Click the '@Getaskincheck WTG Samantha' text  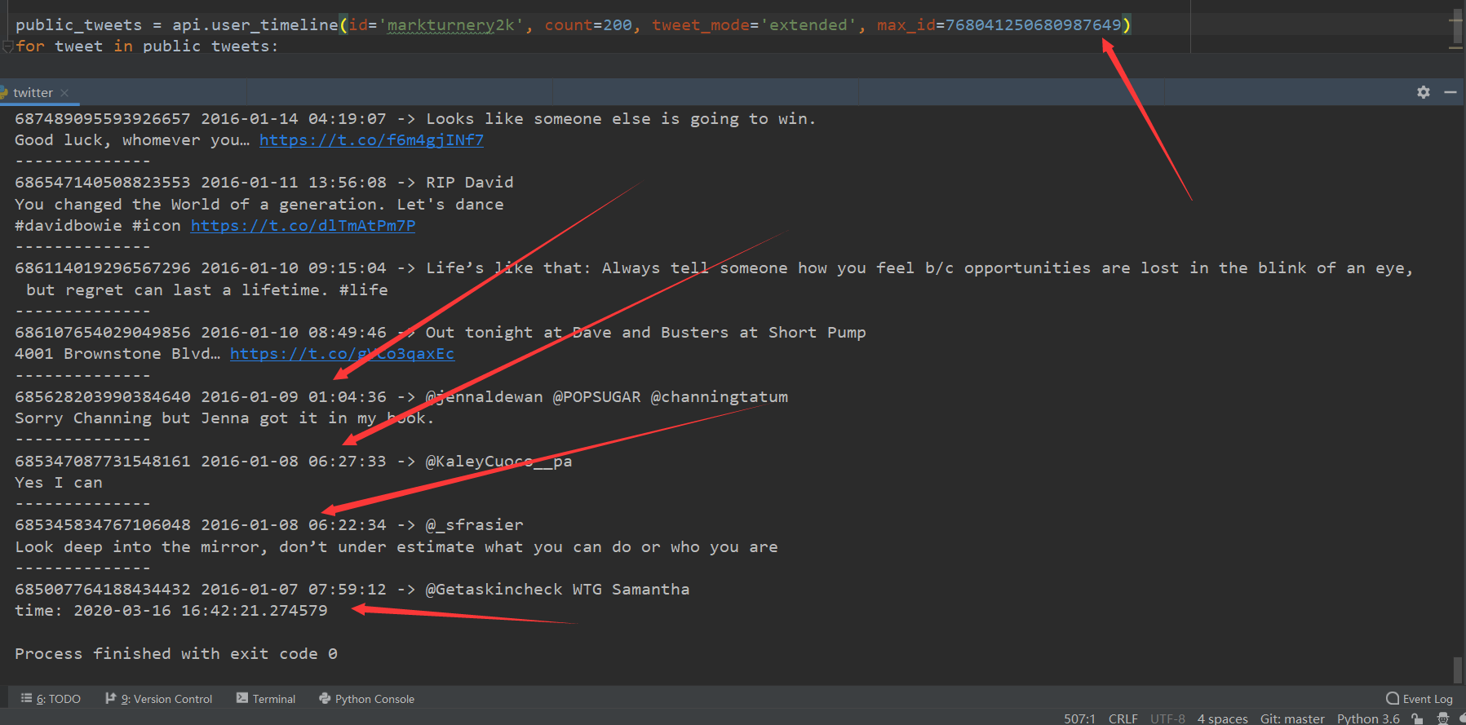(x=557, y=590)
